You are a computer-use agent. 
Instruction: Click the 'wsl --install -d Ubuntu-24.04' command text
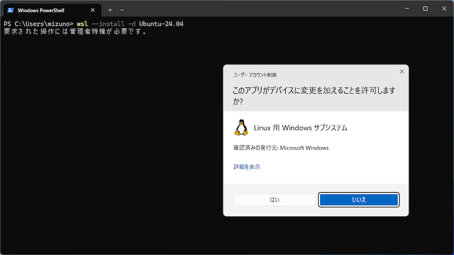pyautogui.click(x=130, y=24)
